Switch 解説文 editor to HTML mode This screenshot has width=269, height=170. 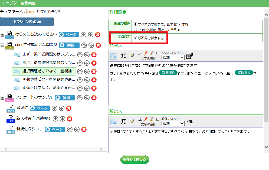[190, 122]
